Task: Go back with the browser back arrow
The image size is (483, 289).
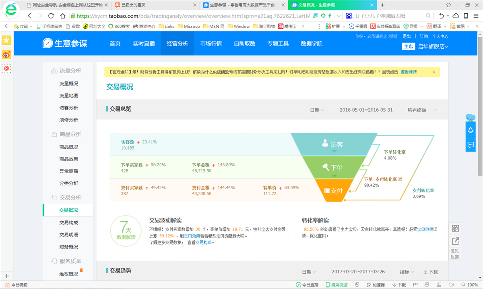Action: pos(29,16)
